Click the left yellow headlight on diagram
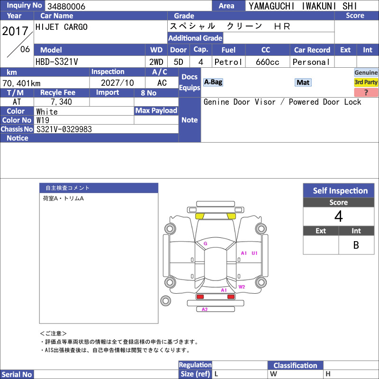Screen dimensions: 379x379 click(x=199, y=216)
